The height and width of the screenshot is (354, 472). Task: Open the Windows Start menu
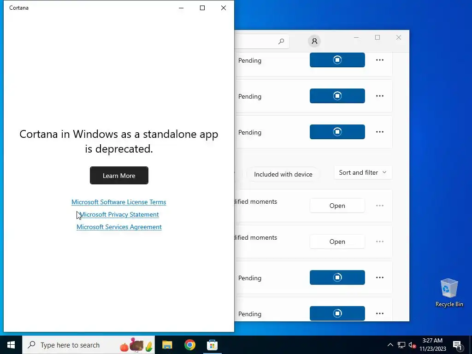pyautogui.click(x=11, y=345)
